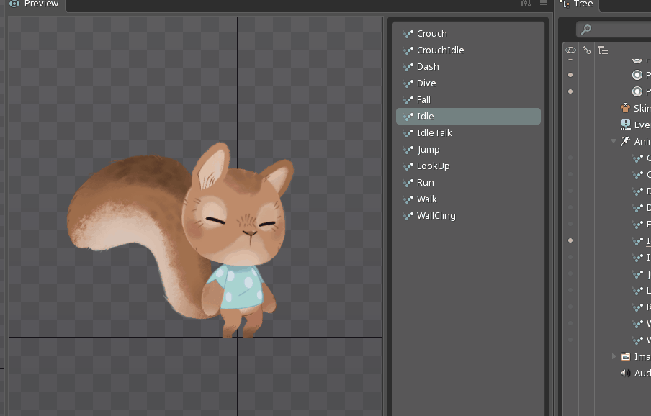Toggle the visibility dot of the Idle animation row
651x416 pixels.
click(570, 240)
